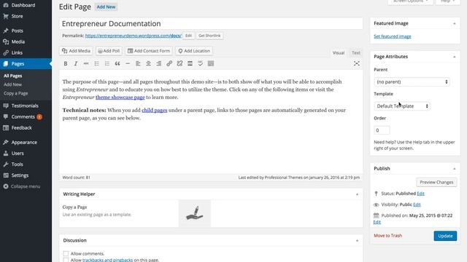
Task: Click the Add Media button
Action: (76, 51)
